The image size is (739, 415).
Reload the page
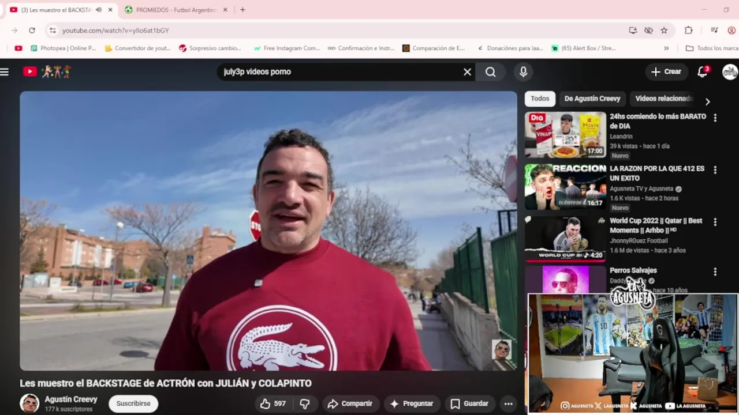[32, 31]
